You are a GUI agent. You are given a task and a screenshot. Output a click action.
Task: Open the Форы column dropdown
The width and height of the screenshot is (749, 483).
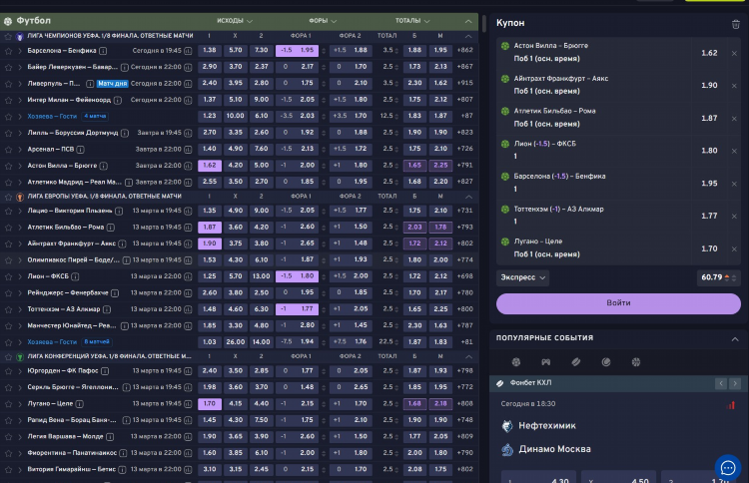[323, 21]
